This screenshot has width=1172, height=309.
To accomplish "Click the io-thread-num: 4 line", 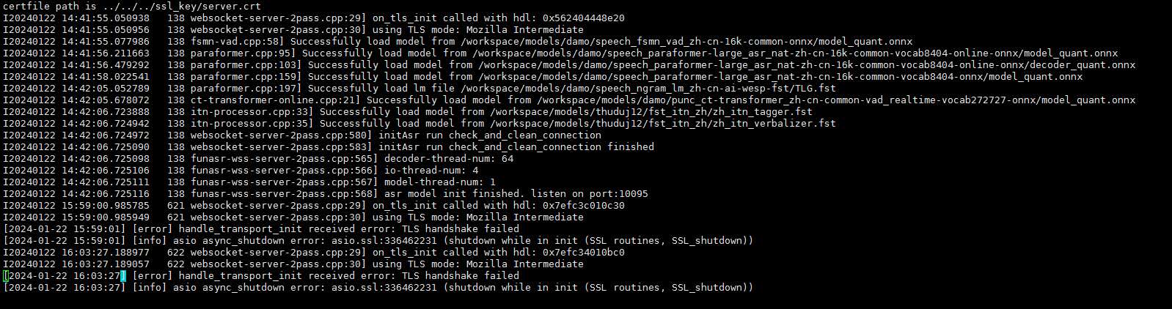I will [241, 171].
